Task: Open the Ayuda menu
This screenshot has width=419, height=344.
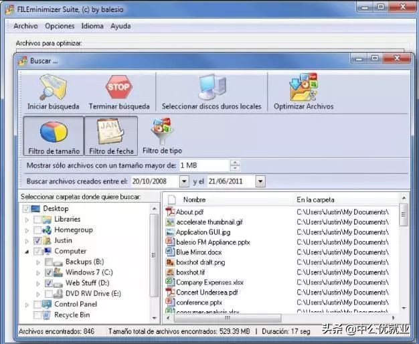Action: coord(120,26)
